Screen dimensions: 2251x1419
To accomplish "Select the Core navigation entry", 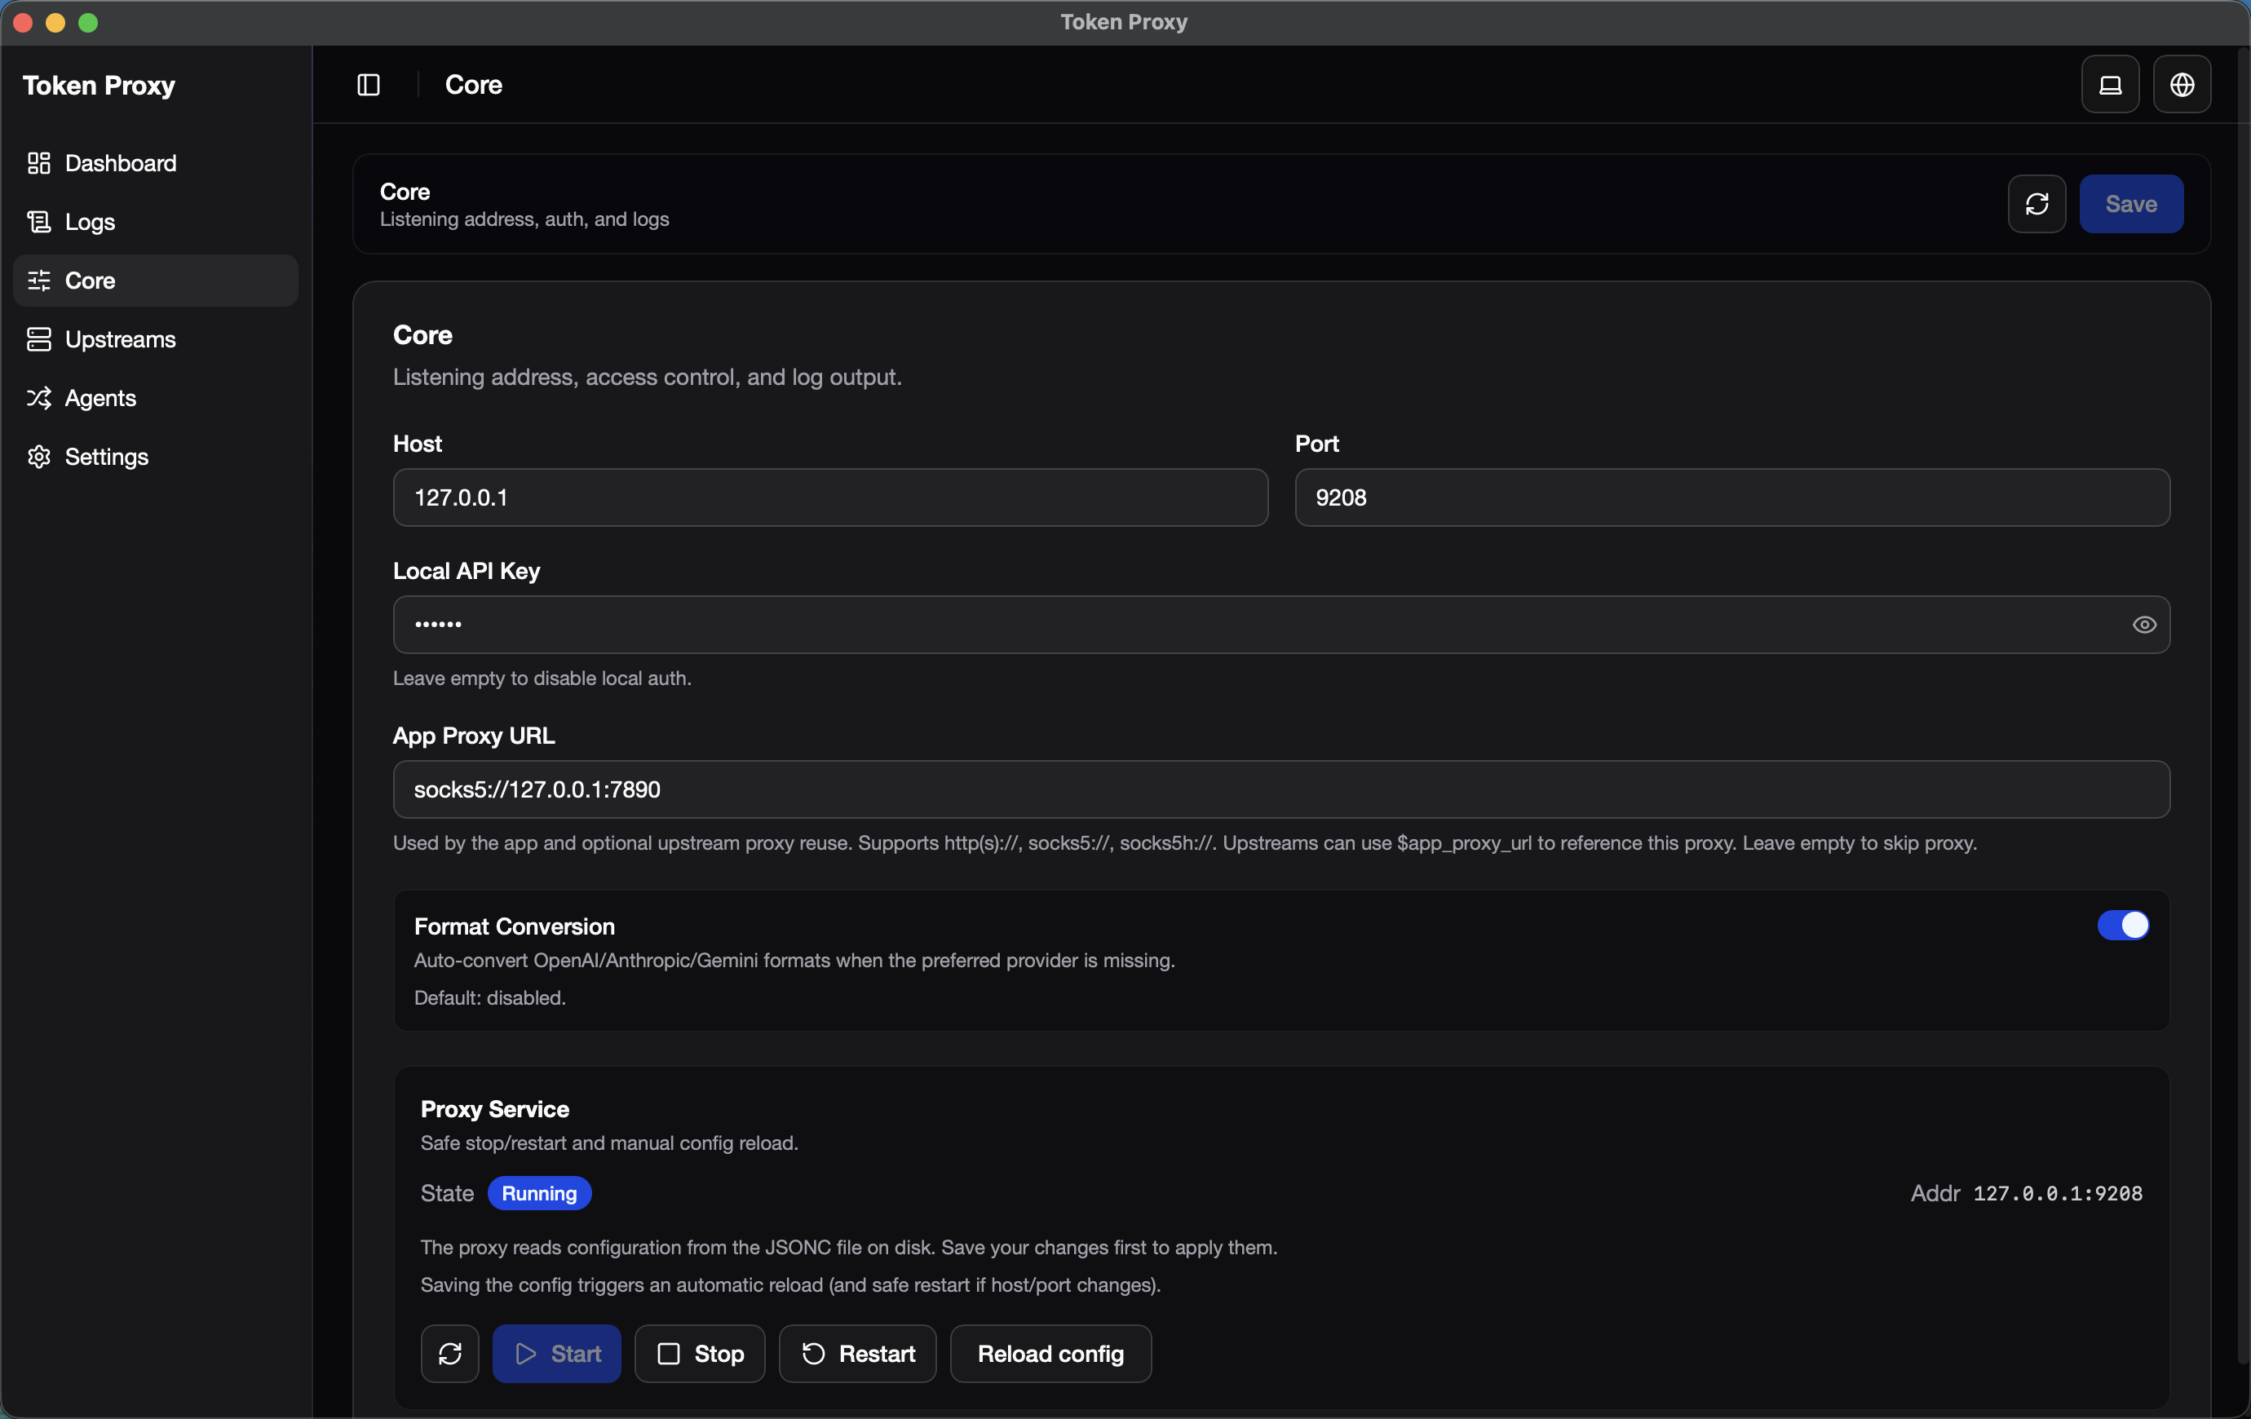I will tap(89, 280).
